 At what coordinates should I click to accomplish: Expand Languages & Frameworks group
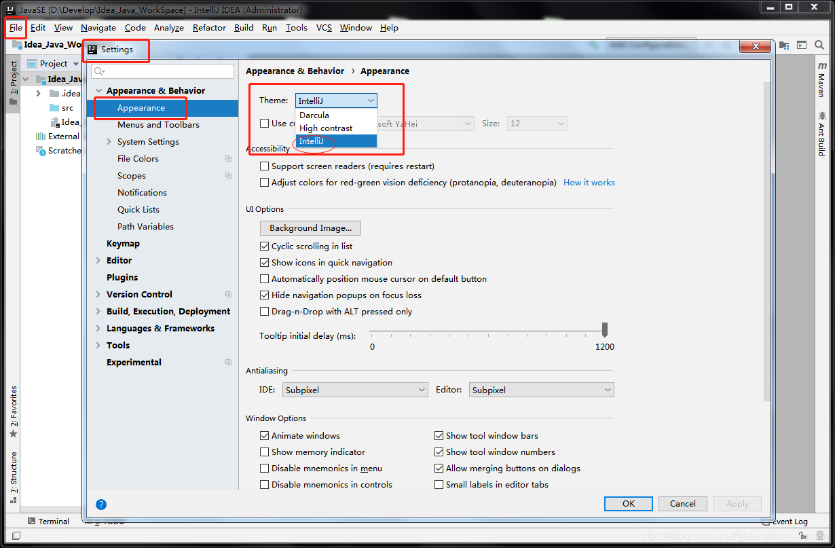[x=99, y=329]
